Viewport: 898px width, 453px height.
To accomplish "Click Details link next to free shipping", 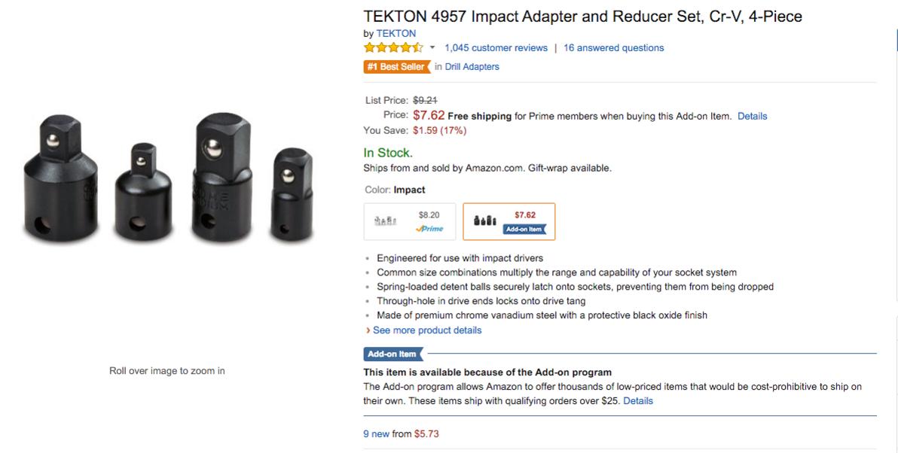I will [x=752, y=116].
